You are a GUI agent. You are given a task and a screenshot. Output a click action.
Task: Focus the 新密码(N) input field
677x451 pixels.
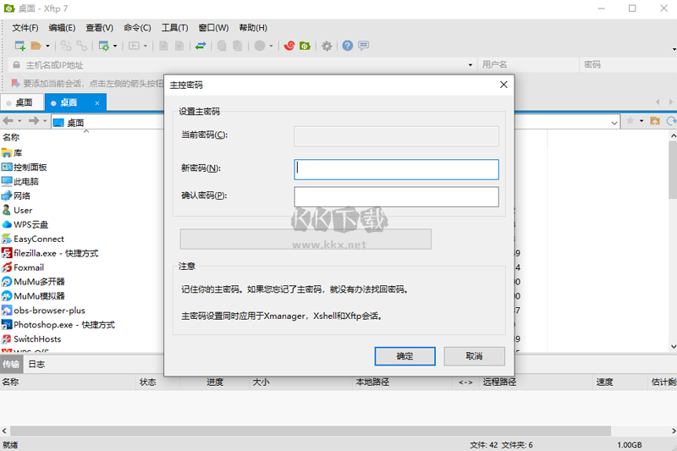(x=396, y=169)
